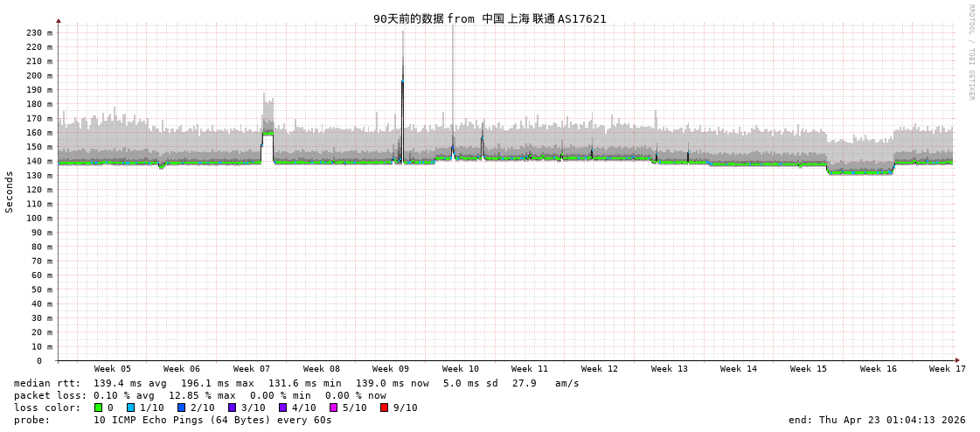Click the Week 09 axis label
This screenshot has width=980, height=432.
point(390,369)
